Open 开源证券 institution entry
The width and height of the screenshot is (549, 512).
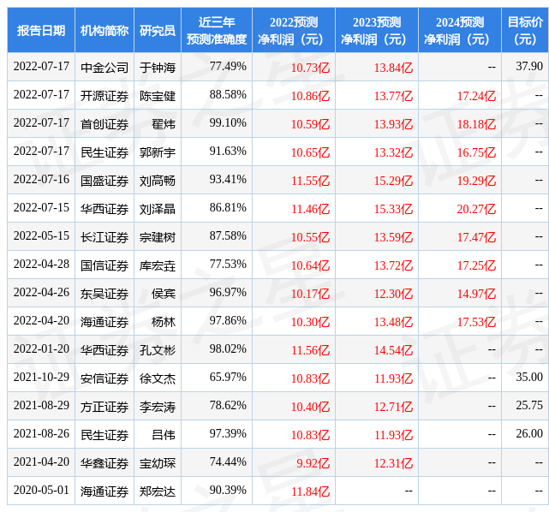click(104, 96)
